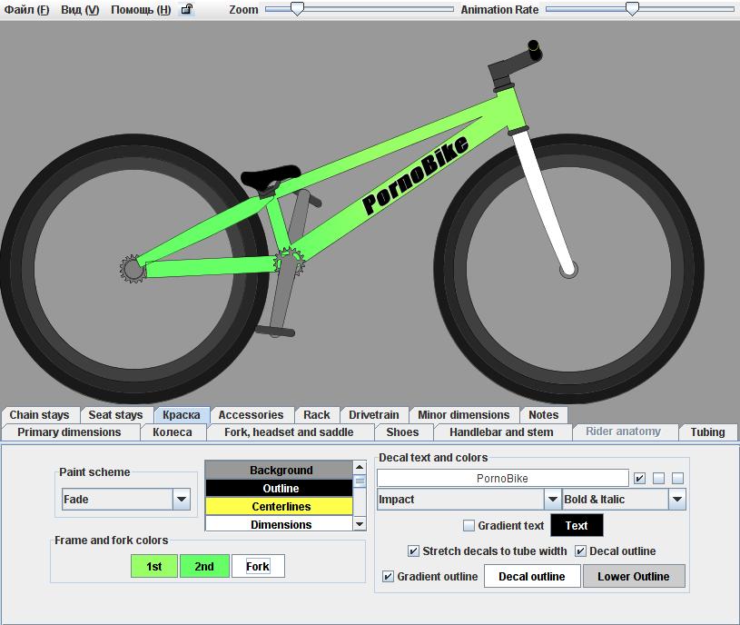The image size is (740, 625).
Task: Expand the Impact font dropdown
Action: (x=552, y=500)
